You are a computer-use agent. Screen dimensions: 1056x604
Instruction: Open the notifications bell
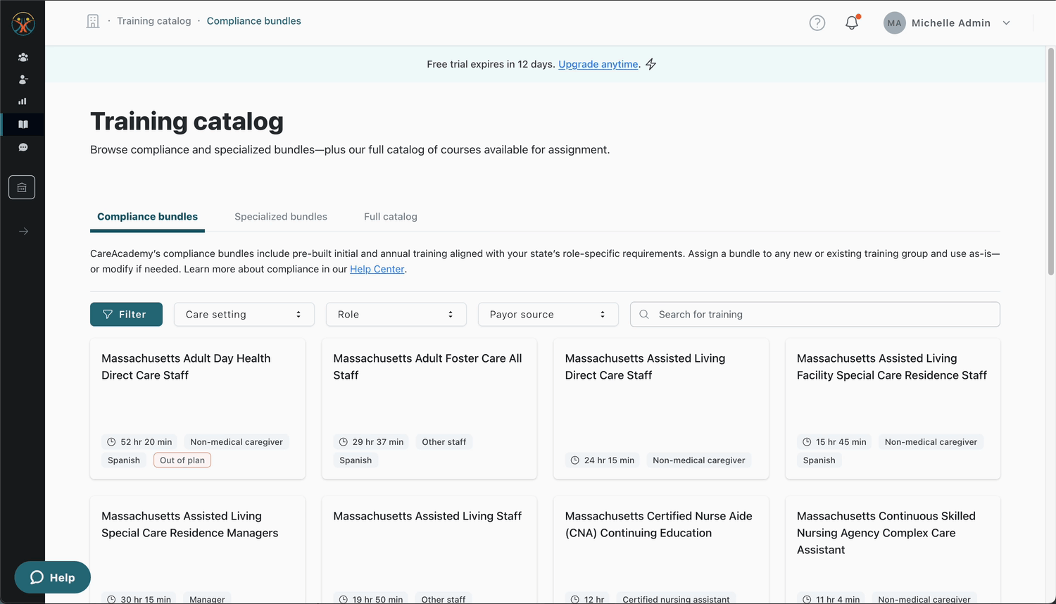point(852,23)
